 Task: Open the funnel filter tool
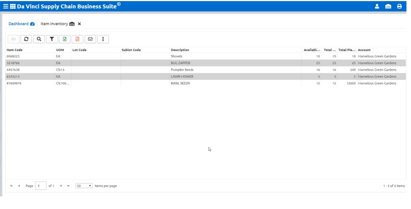point(52,39)
